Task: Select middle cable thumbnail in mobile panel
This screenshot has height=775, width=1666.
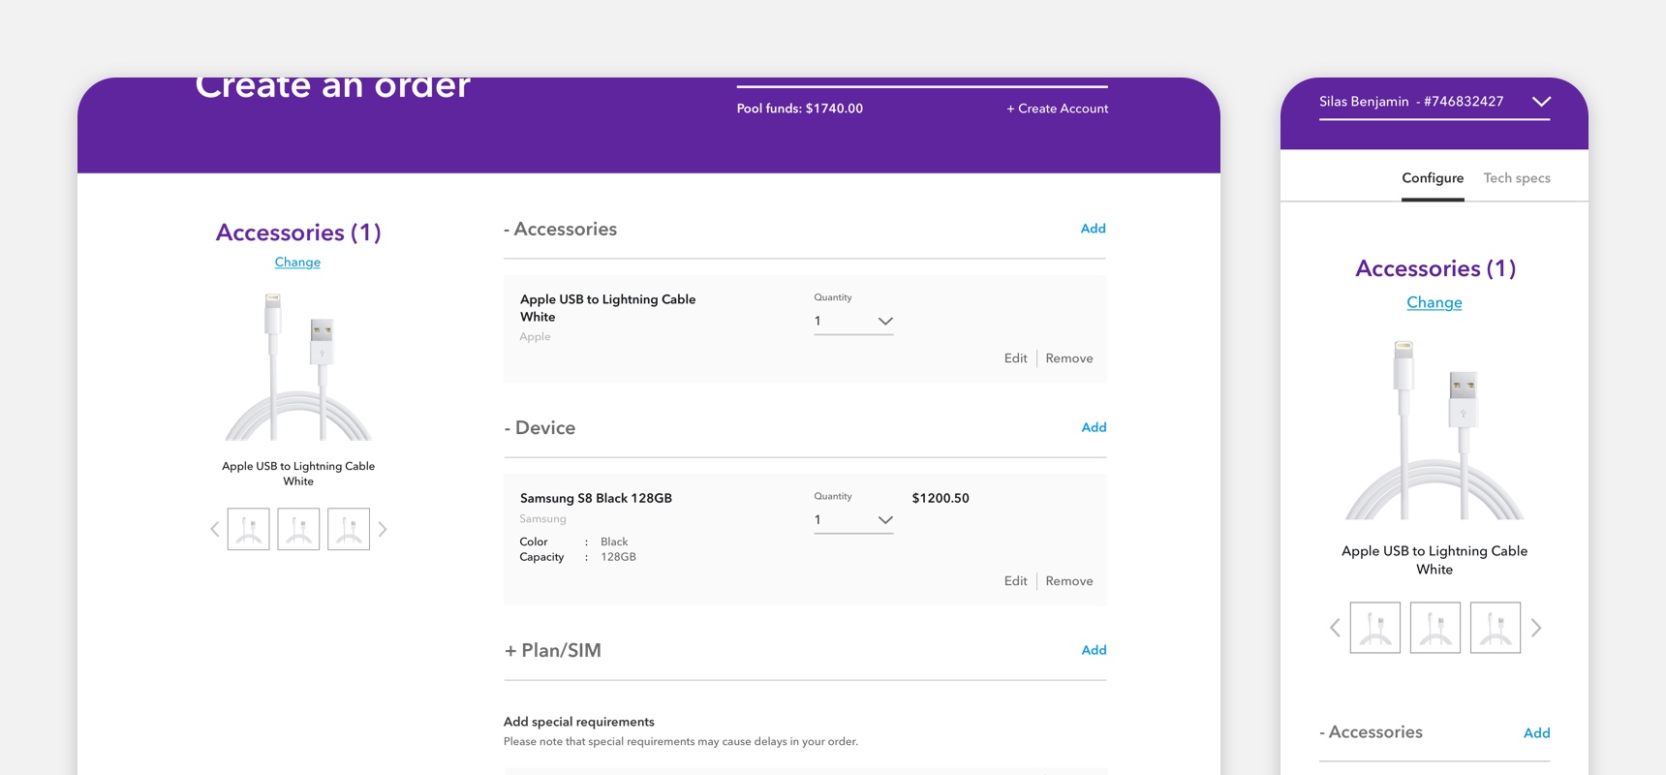Action: (1435, 628)
